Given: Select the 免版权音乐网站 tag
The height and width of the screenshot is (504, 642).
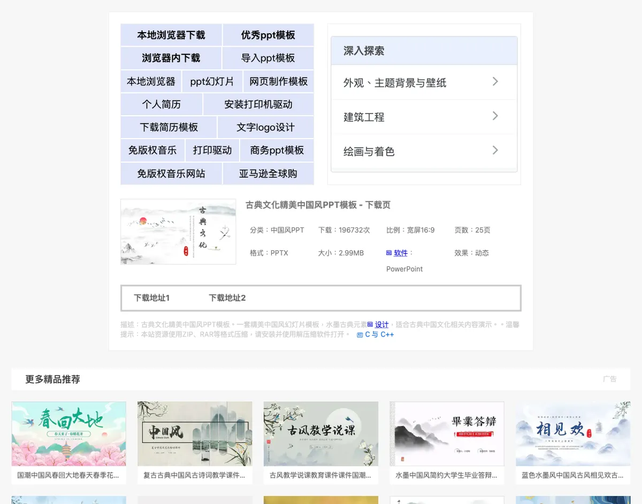Looking at the screenshot, I should pos(171,173).
